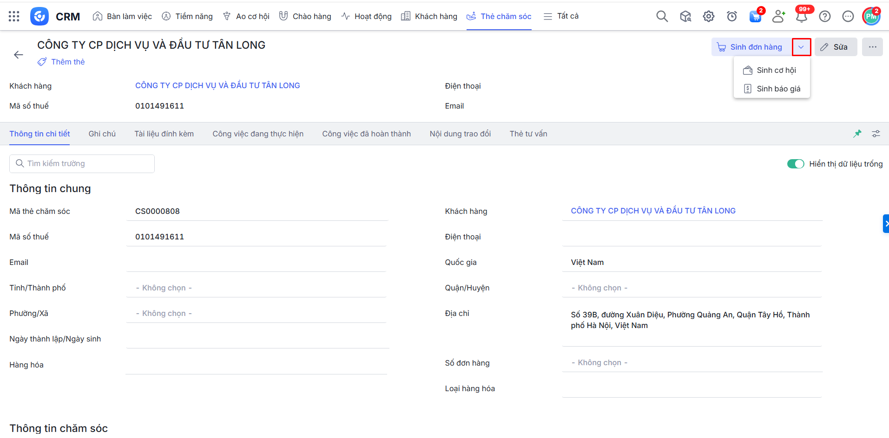The image size is (889, 438).
Task: Click the back arrow icon
Action: [x=19, y=55]
